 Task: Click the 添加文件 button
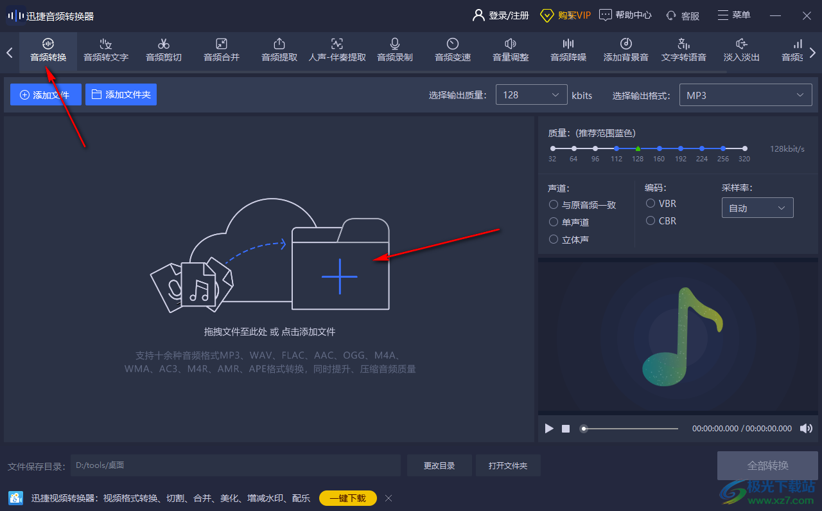[x=46, y=94]
